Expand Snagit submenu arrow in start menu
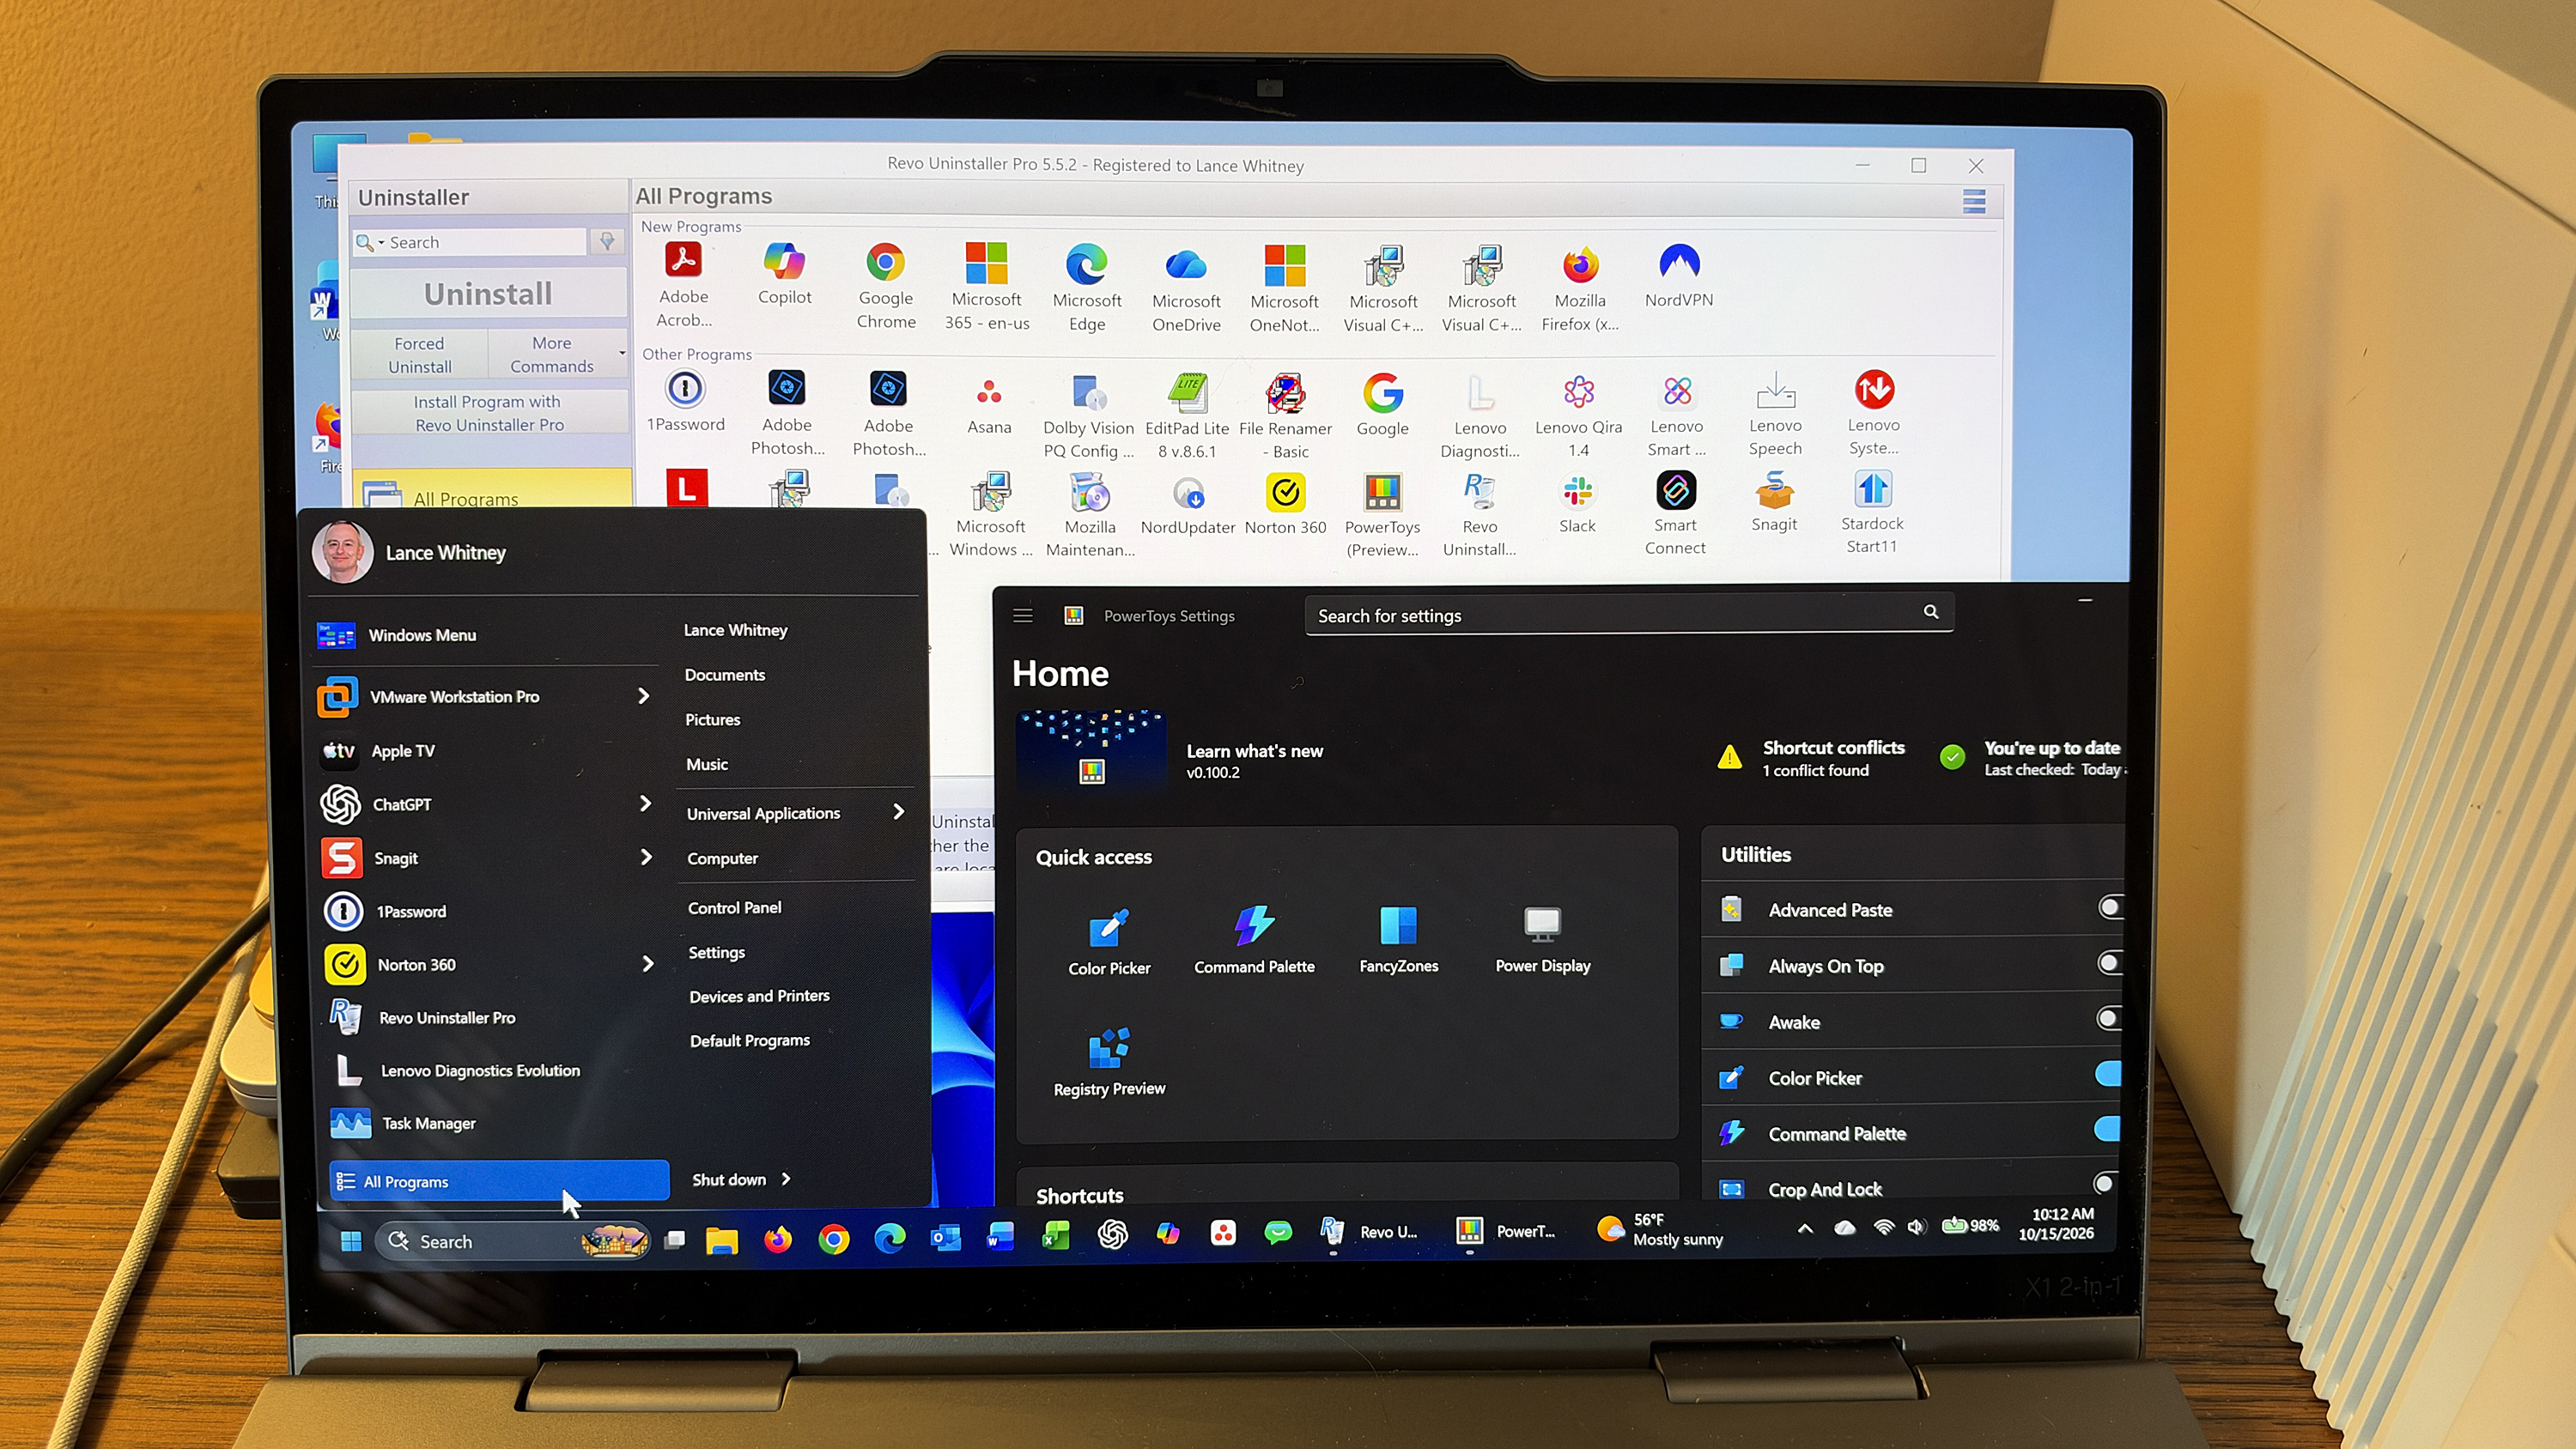The width and height of the screenshot is (2576, 1449). (x=646, y=857)
